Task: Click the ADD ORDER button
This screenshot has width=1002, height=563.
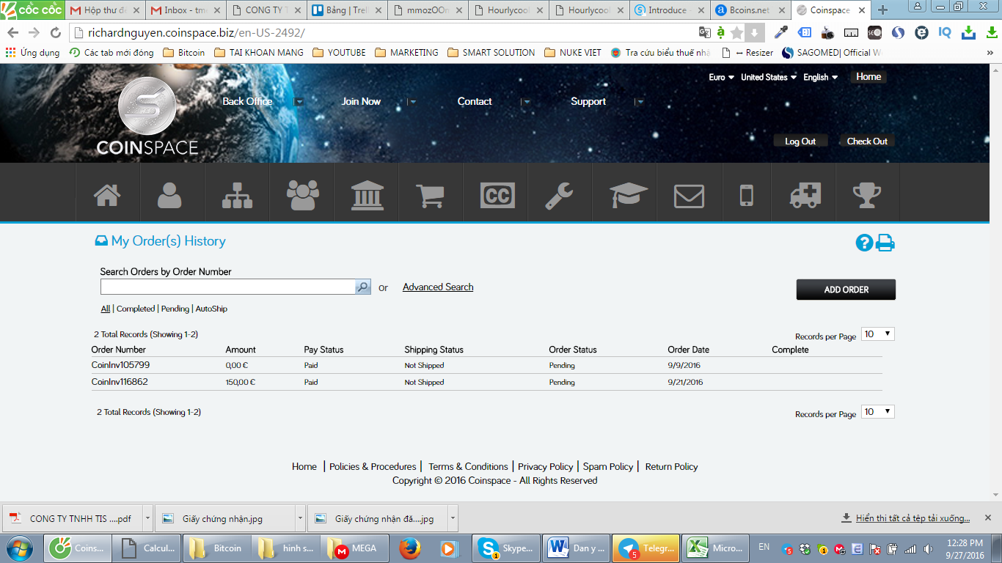Action: (846, 290)
